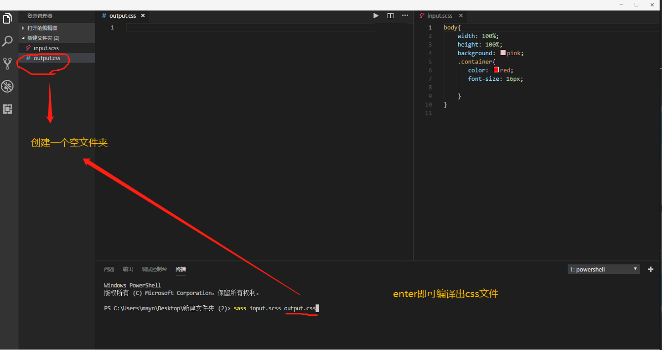
Task: Click the red color swatch on color line
Action: (x=496, y=70)
